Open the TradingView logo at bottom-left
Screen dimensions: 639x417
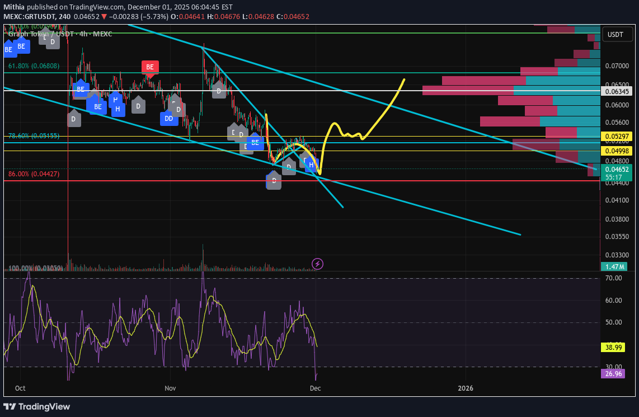point(37,406)
